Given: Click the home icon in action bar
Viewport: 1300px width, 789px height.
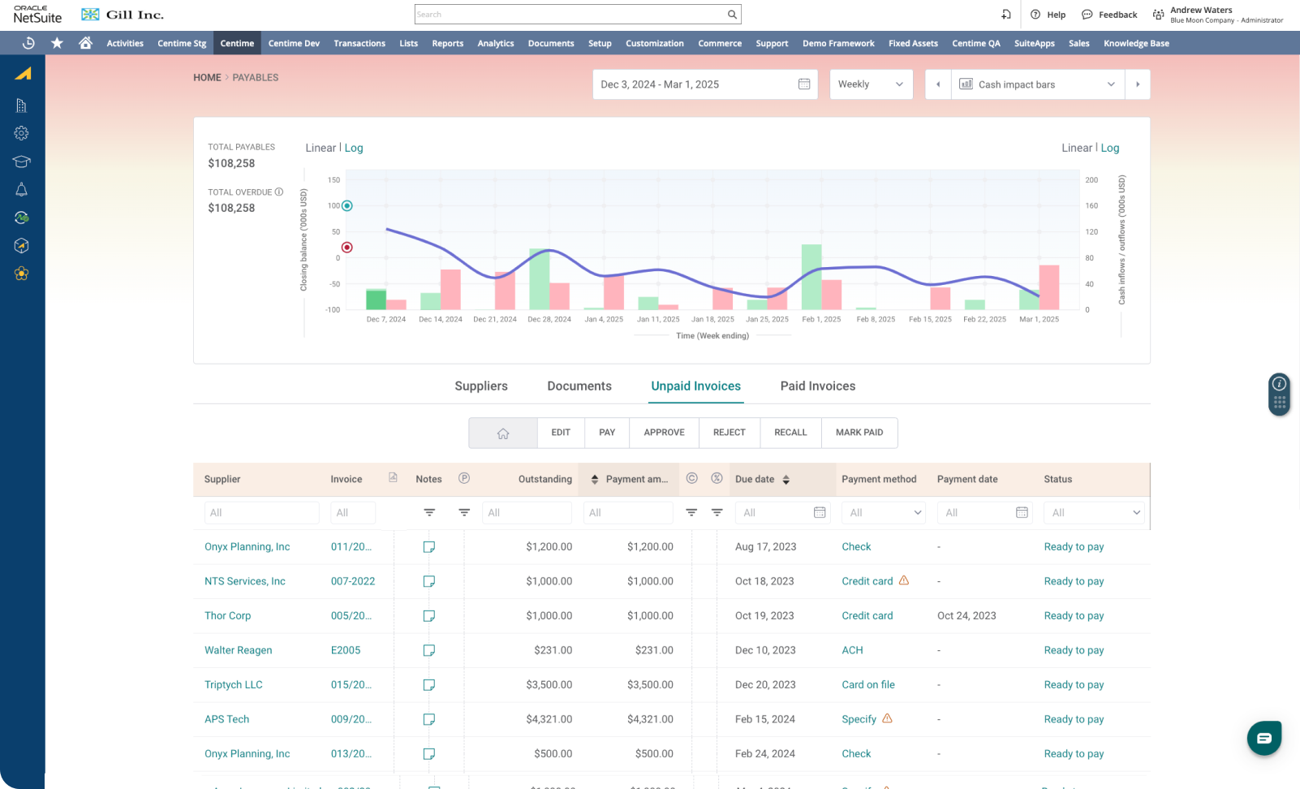Looking at the screenshot, I should coord(503,433).
